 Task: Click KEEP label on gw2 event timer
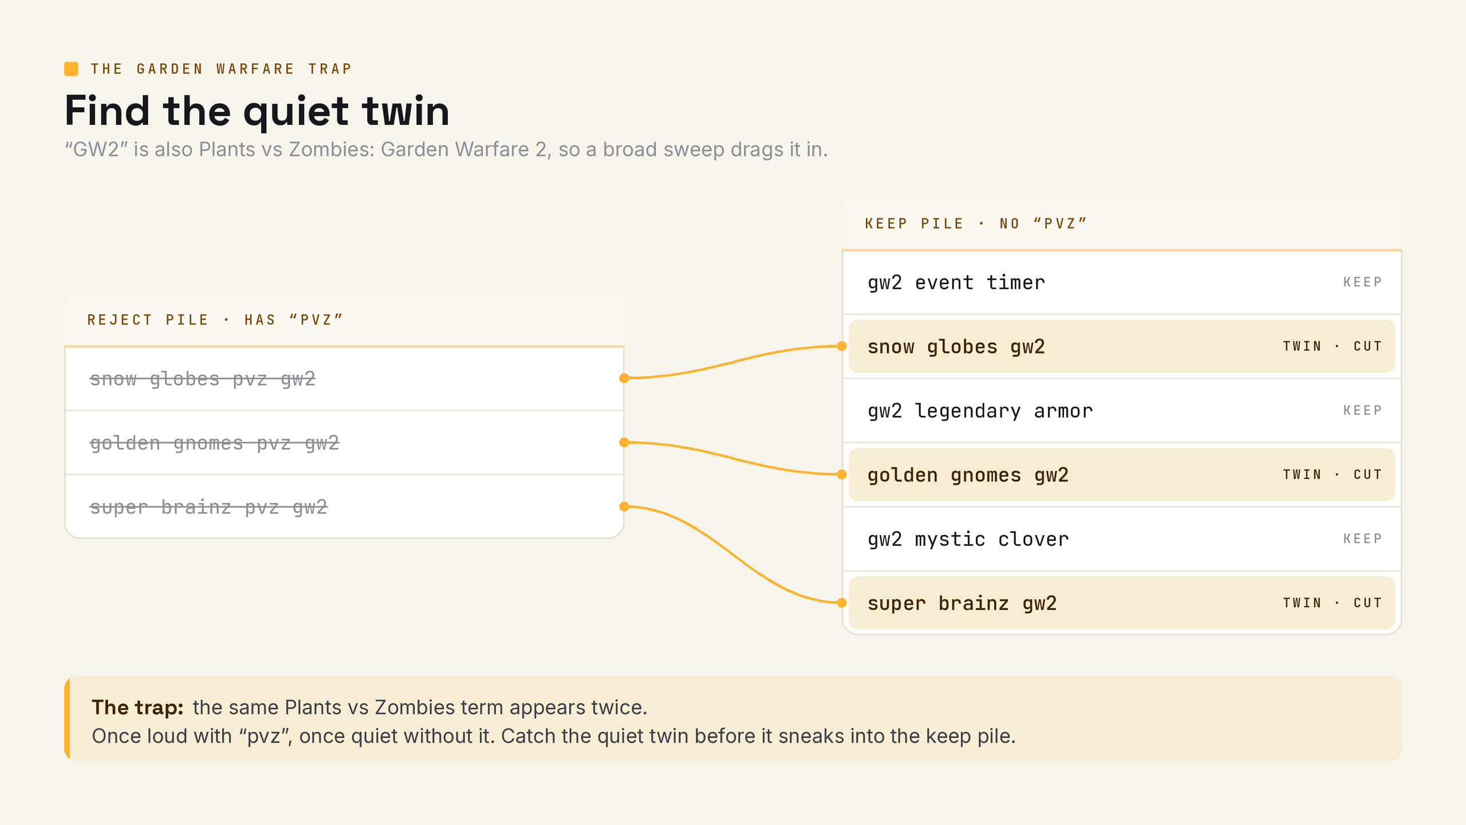tap(1362, 282)
